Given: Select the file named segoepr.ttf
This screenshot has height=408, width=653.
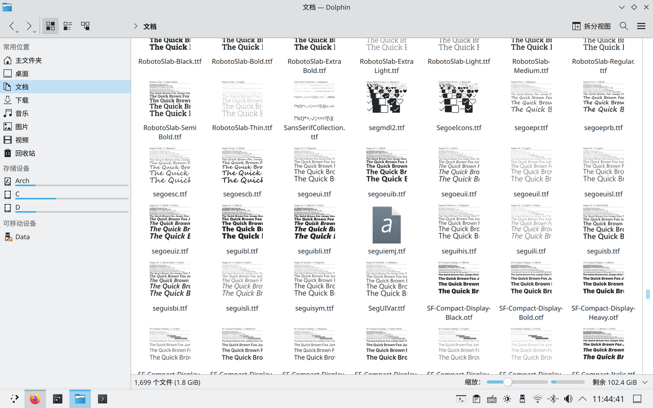Looking at the screenshot, I should pos(531,127).
